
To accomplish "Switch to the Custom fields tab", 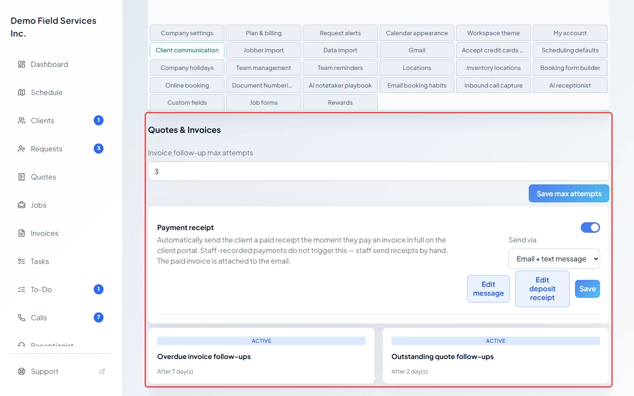I will [x=187, y=103].
